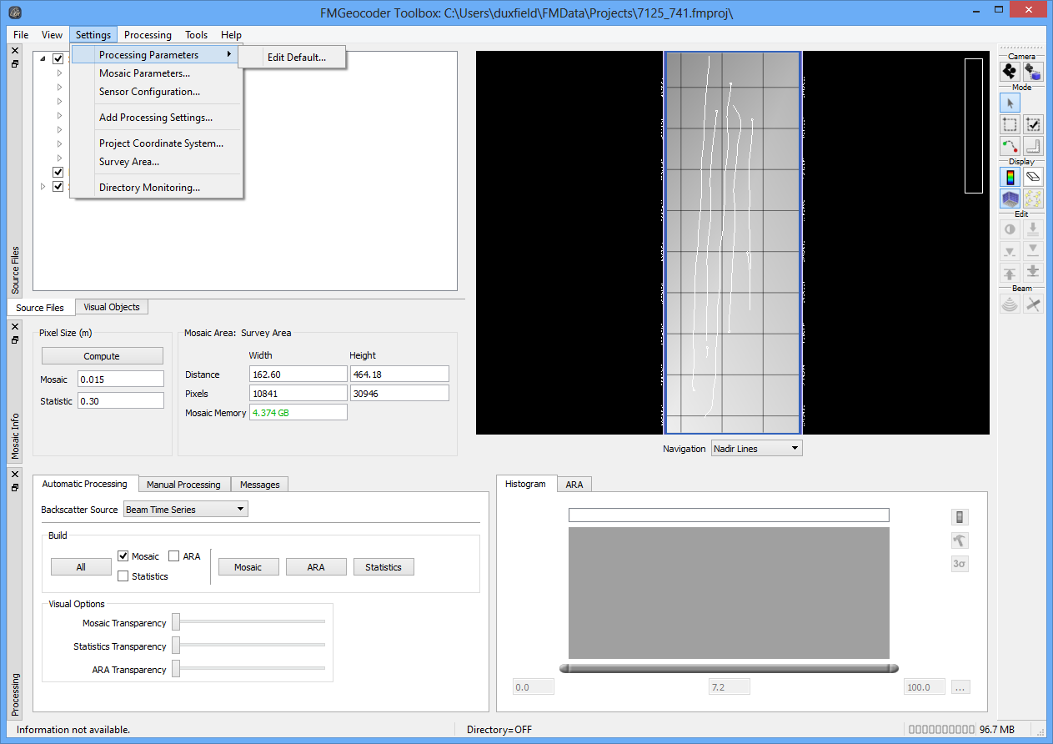This screenshot has height=744, width=1053.
Task: Tick the Statistics build checkbox
Action: click(123, 576)
